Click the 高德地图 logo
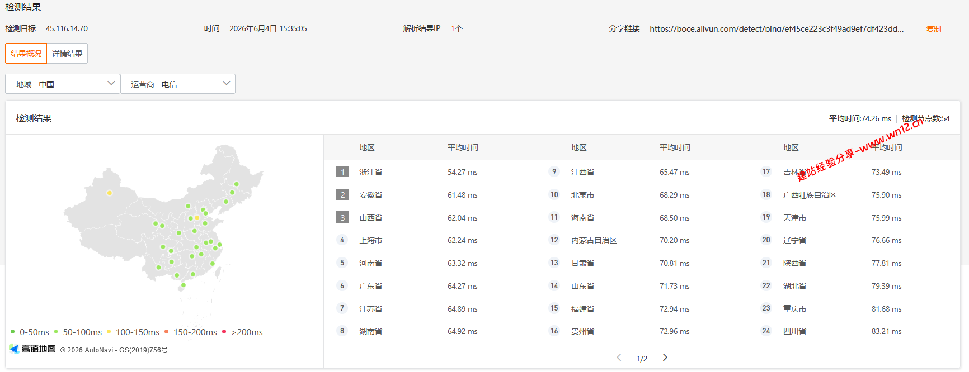The width and height of the screenshot is (969, 372). click(x=32, y=349)
